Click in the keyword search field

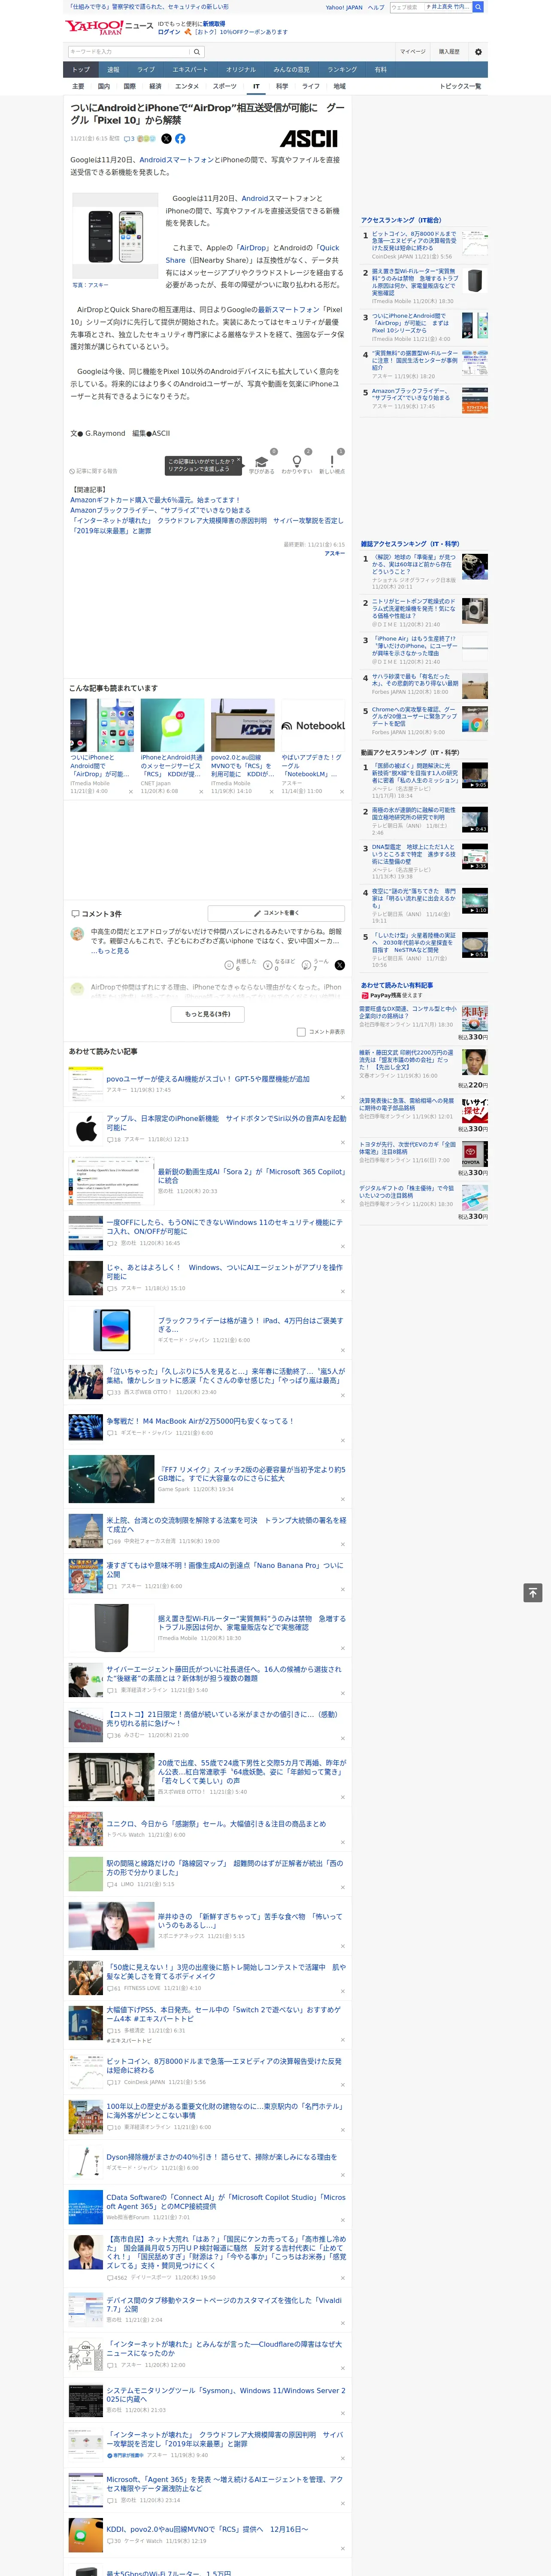129,52
